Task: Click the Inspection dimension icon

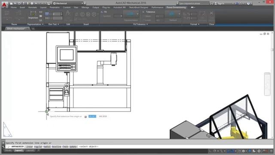Action: [x=33, y=15]
